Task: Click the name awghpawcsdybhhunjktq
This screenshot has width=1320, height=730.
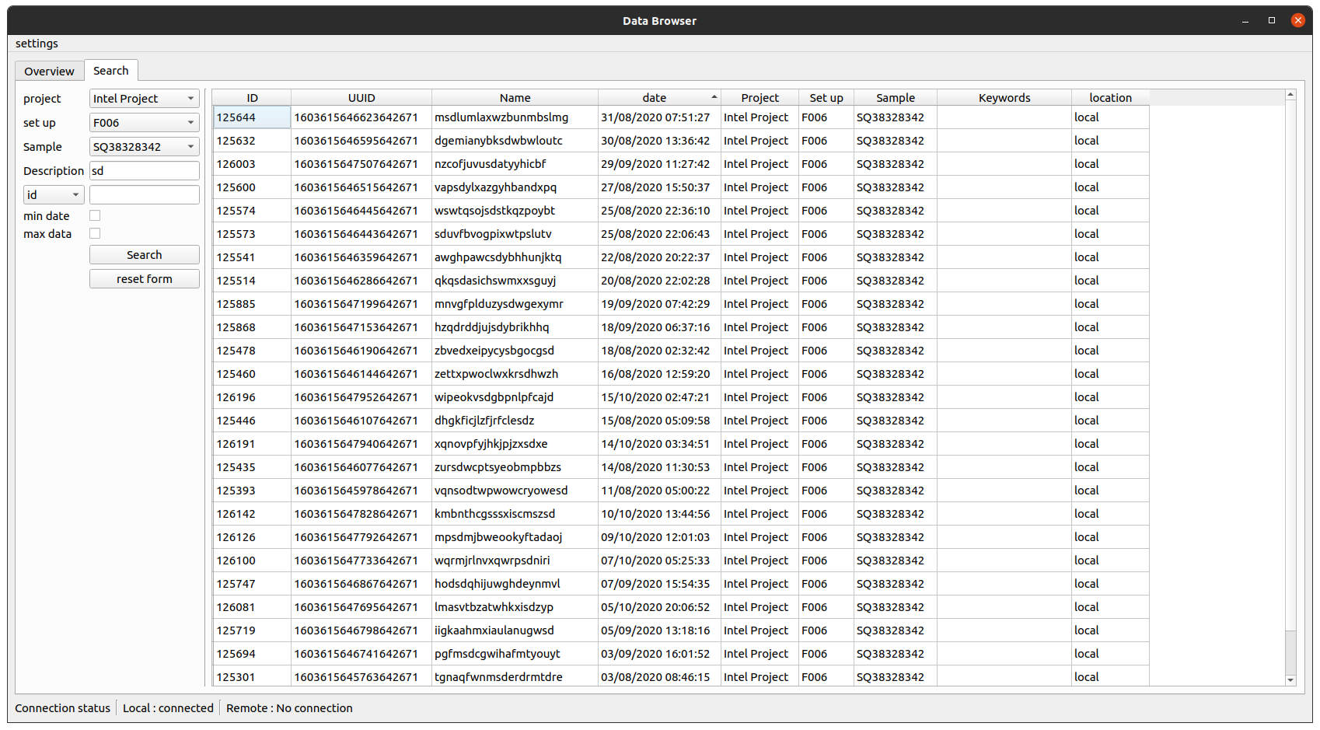Action: pyautogui.click(x=515, y=257)
